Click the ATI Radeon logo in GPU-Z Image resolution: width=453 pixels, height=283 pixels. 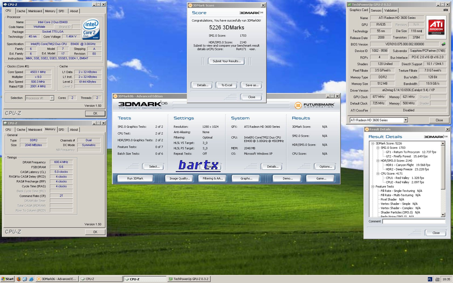pyautogui.click(x=436, y=27)
